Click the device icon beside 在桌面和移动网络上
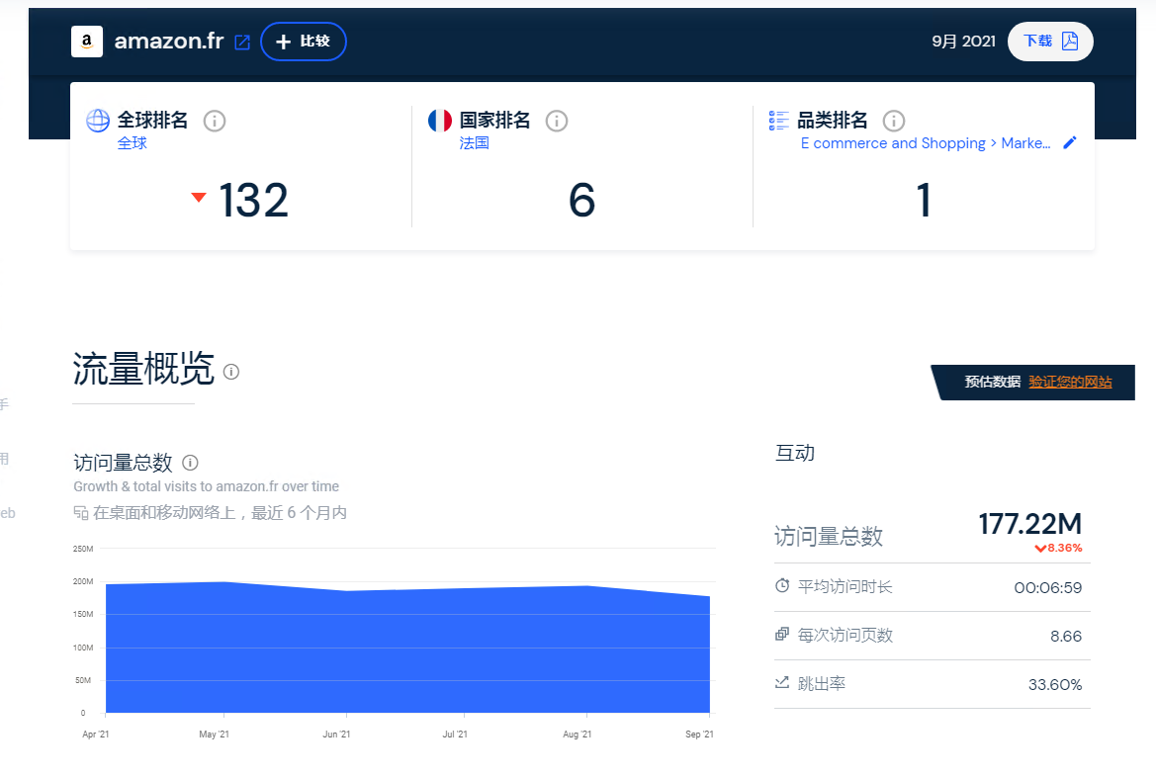The width and height of the screenshot is (1156, 778). (x=81, y=512)
